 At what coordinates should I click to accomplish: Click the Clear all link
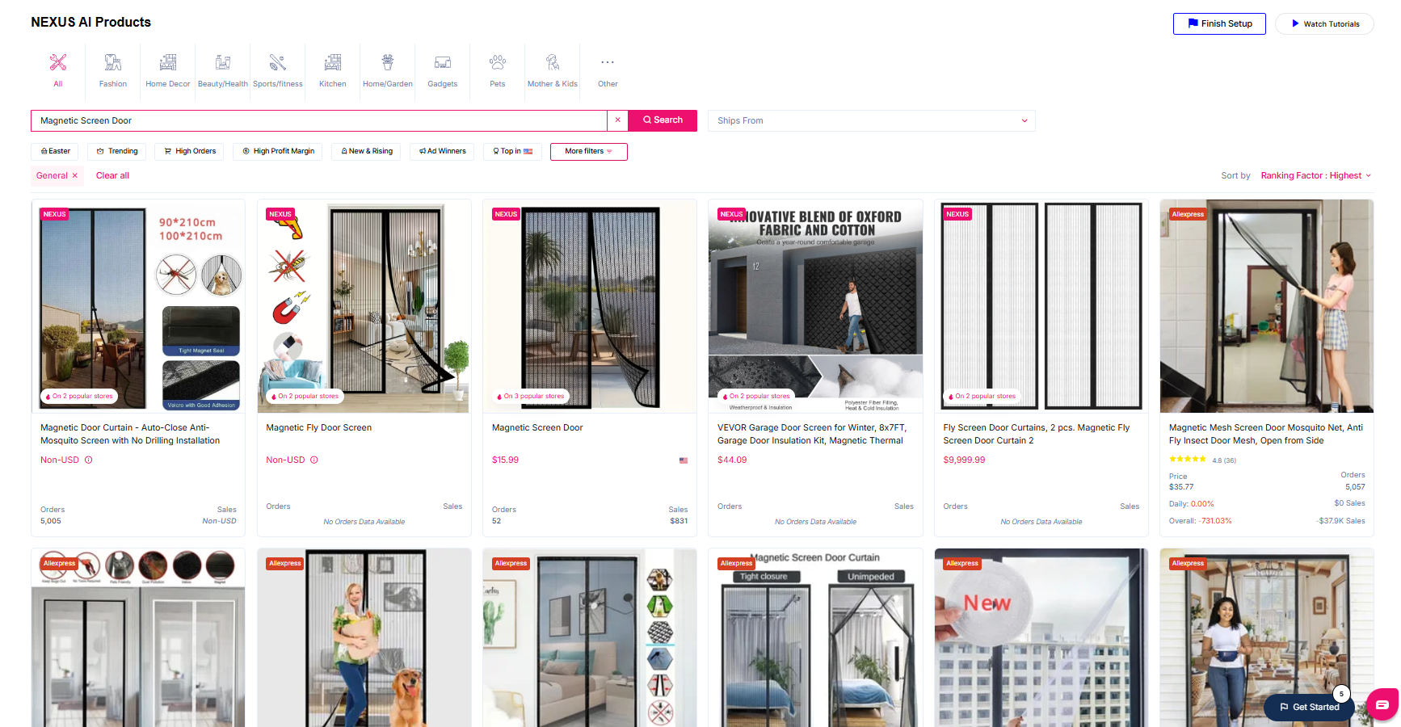tap(112, 175)
